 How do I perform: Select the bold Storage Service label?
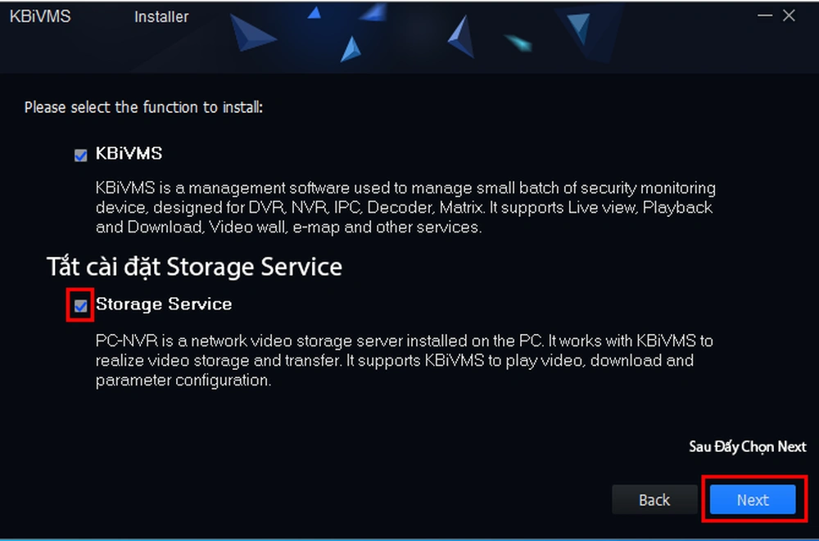(164, 304)
